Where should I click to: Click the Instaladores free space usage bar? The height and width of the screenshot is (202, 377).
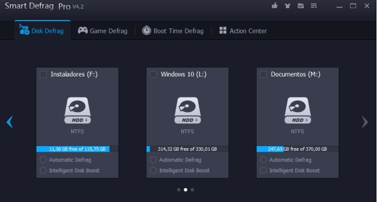point(77,149)
